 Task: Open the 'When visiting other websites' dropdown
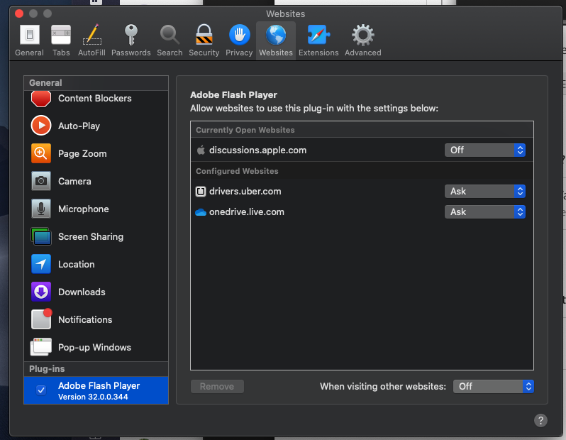pyautogui.click(x=493, y=387)
